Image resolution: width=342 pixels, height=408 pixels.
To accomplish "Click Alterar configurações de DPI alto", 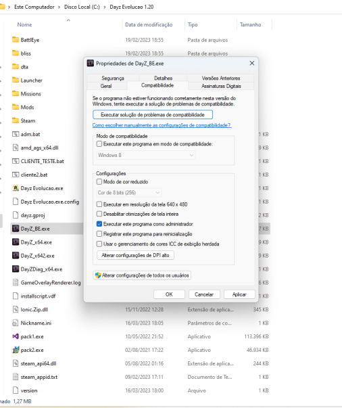I will coord(135,255).
